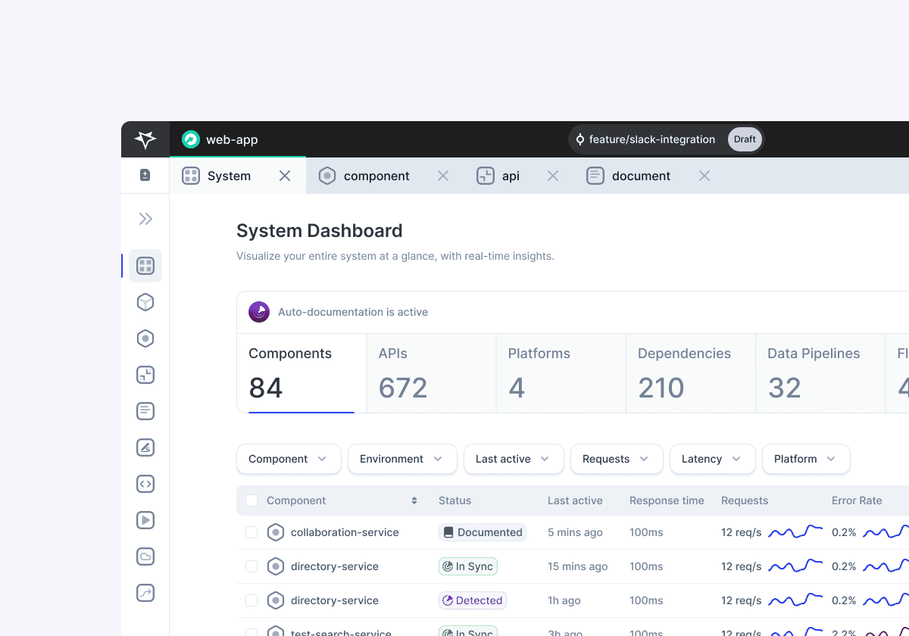Expand the sidebar with the double-chevron icon
Image resolution: width=909 pixels, height=636 pixels.
(145, 219)
